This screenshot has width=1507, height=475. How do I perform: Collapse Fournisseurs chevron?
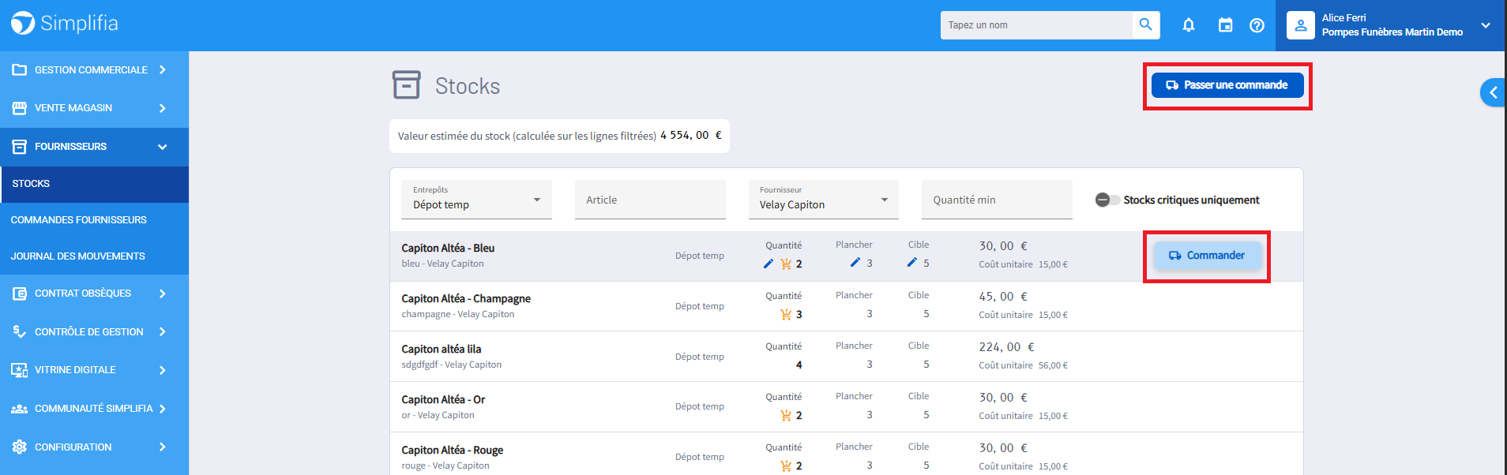click(163, 147)
